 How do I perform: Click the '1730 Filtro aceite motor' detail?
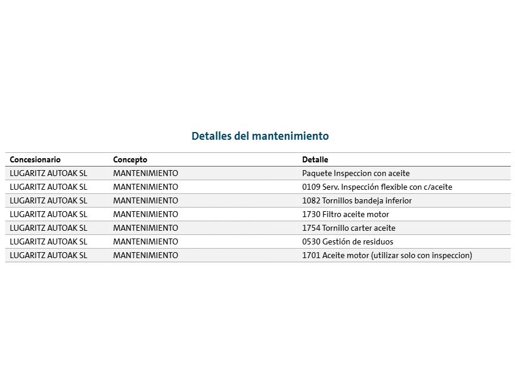tap(345, 215)
